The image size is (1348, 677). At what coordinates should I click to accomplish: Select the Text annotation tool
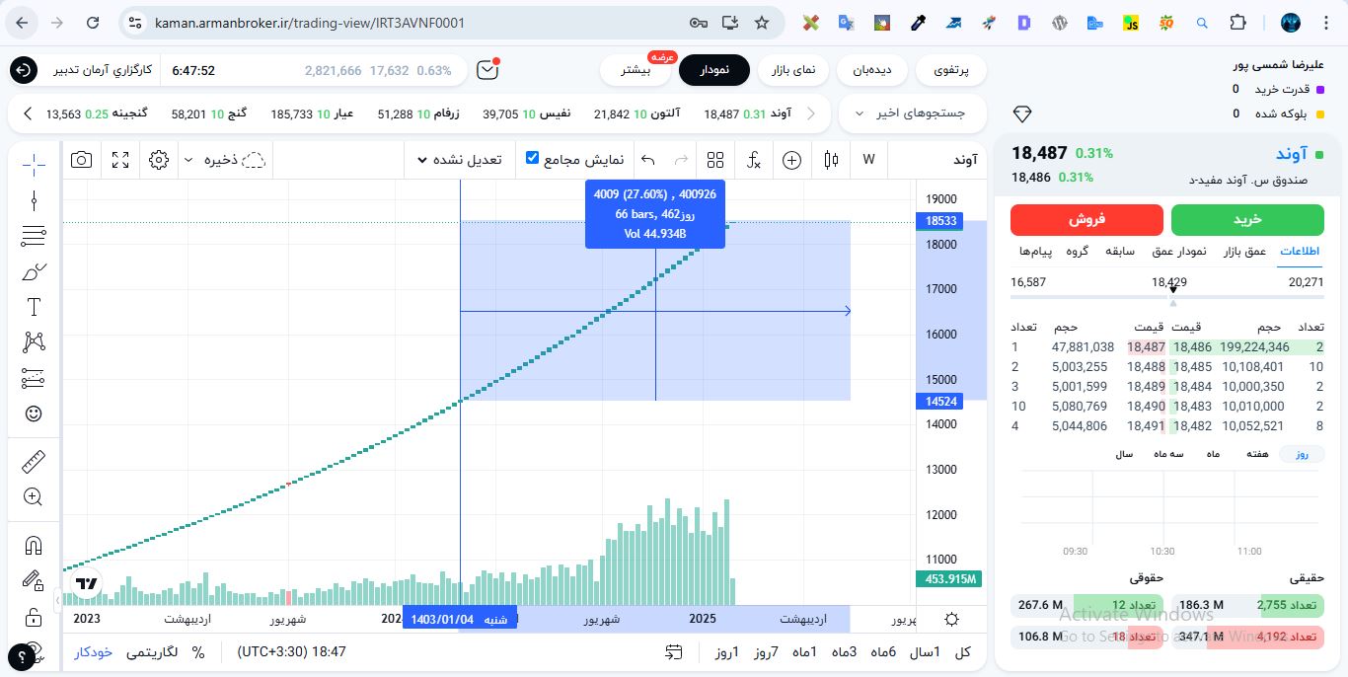pos(34,307)
